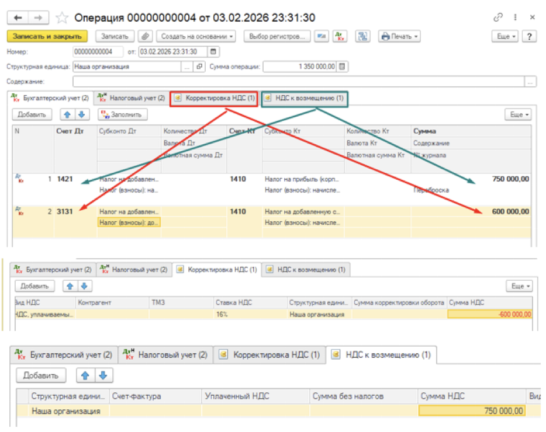Screen dimensions: 546x432
Task: Click the back navigation arrow
Action: click(x=18, y=18)
